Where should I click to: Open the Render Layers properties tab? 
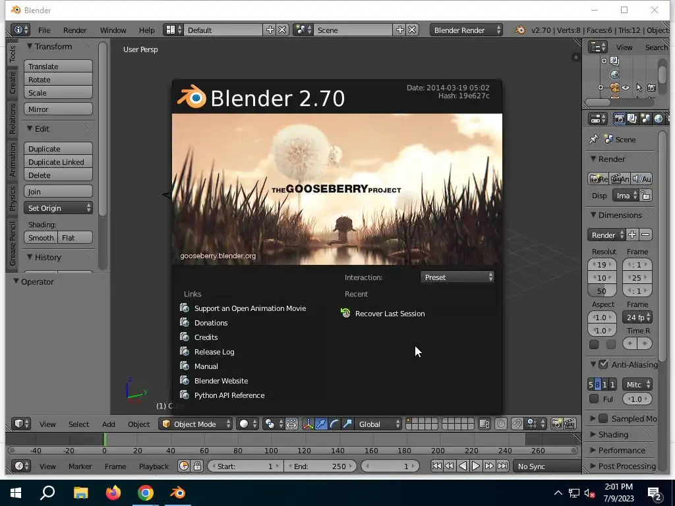[x=632, y=119]
